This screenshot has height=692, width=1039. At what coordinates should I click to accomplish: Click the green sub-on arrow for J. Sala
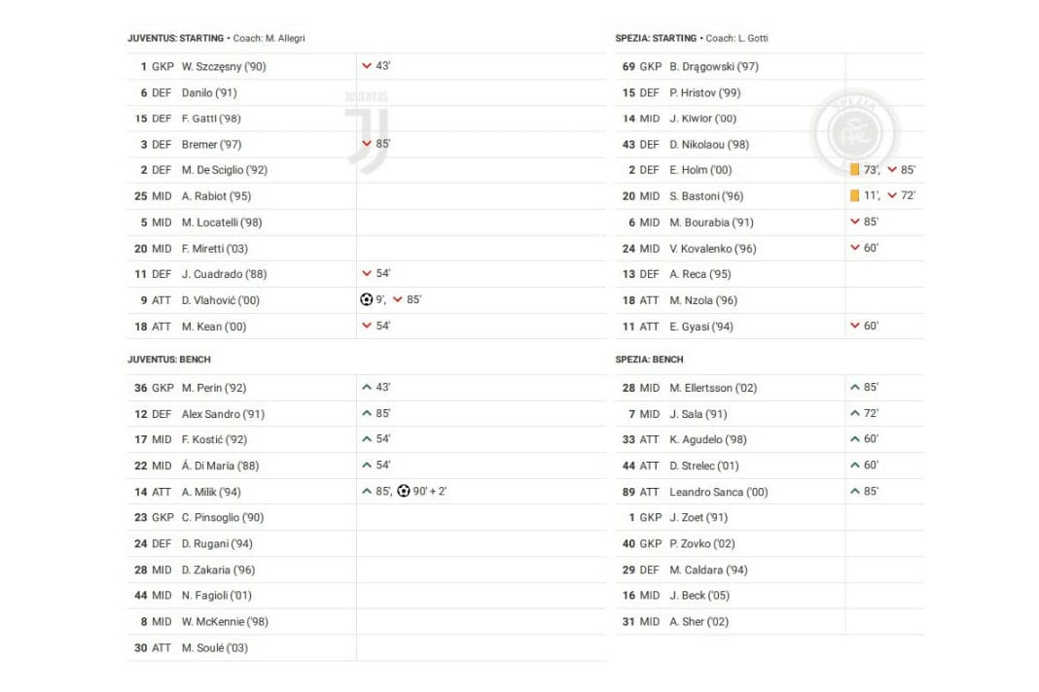[x=855, y=414]
